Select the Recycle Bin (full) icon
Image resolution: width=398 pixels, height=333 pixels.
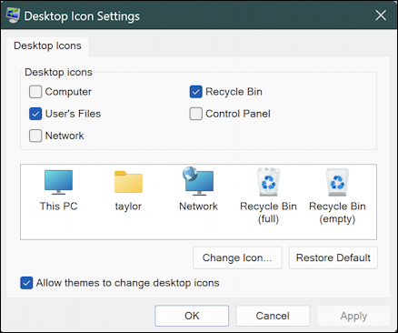268,182
